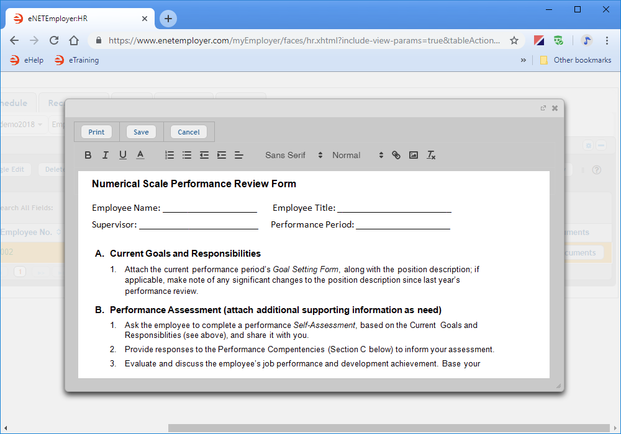Click the italic Self-Assessment text
The height and width of the screenshot is (434, 621).
coord(324,325)
